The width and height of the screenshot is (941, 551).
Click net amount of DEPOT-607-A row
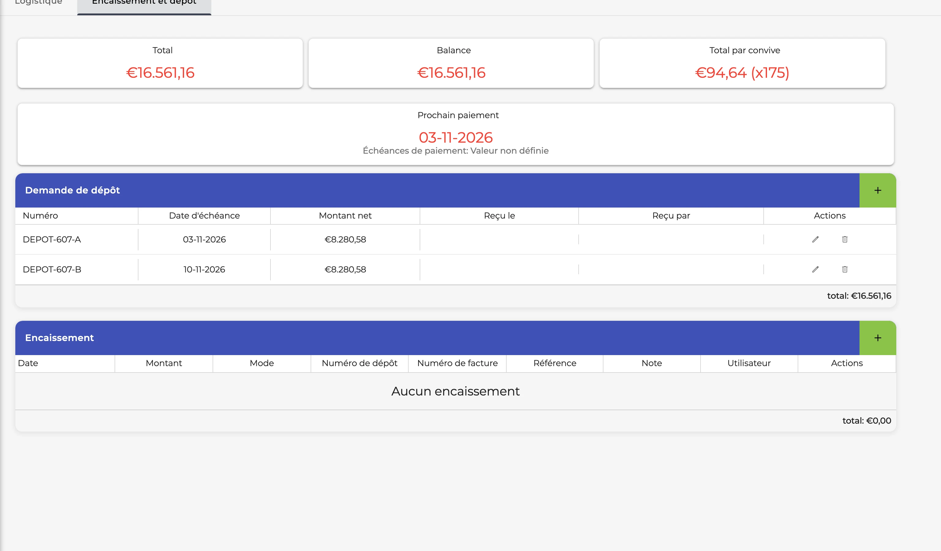pyautogui.click(x=346, y=239)
